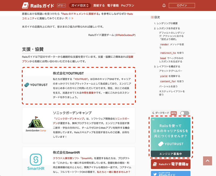The image size is (216, 176).
Task: Open the クラウド人事労務ソフト「SmartHR」 link
Action: (x=73, y=158)
